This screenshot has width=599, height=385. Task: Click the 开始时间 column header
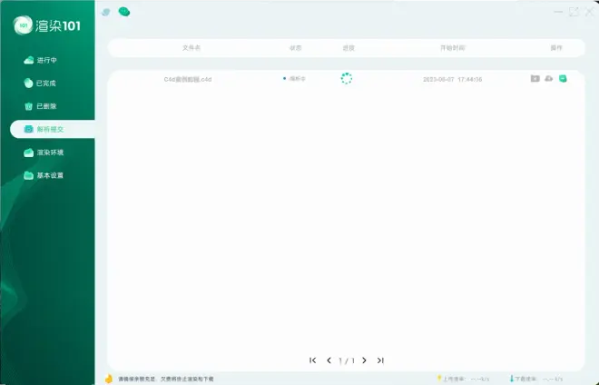point(453,48)
